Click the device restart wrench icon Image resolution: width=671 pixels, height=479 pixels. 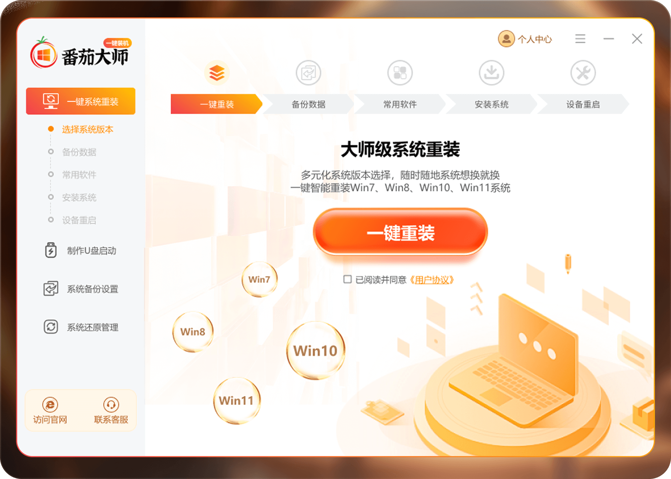[x=583, y=73]
